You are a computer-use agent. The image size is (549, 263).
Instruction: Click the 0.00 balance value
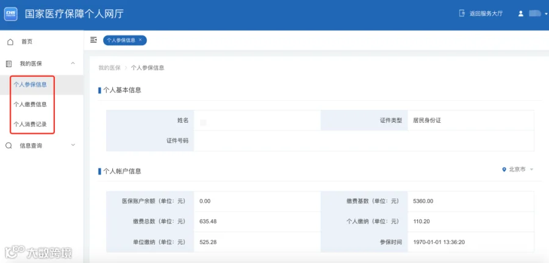click(205, 201)
